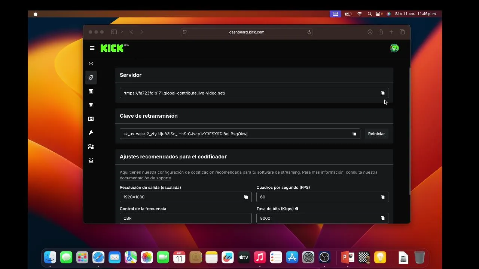Open the Kick hamburger menu
Viewport: 479px width, 269px height.
point(92,48)
